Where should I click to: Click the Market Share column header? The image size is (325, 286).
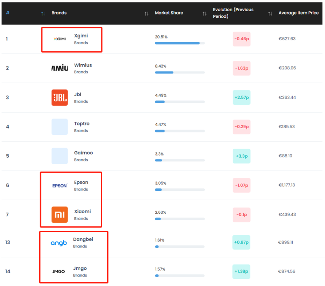coord(169,13)
